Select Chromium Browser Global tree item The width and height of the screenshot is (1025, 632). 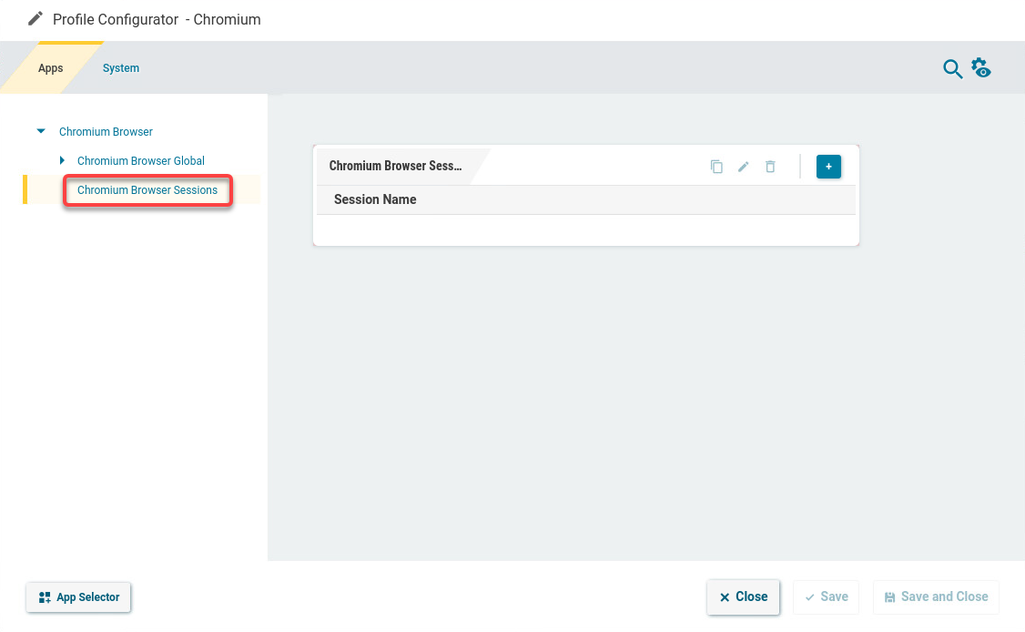(141, 161)
